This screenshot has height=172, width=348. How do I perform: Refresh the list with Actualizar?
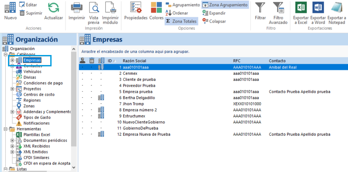[54, 11]
